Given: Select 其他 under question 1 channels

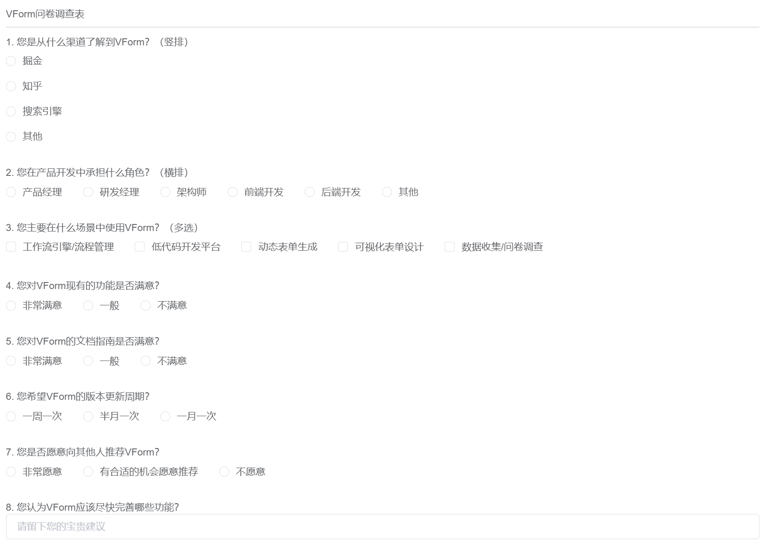Looking at the screenshot, I should pos(11,137).
